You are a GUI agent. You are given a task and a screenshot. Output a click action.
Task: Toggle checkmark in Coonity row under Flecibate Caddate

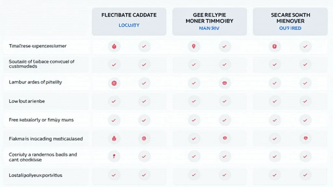coord(144,156)
